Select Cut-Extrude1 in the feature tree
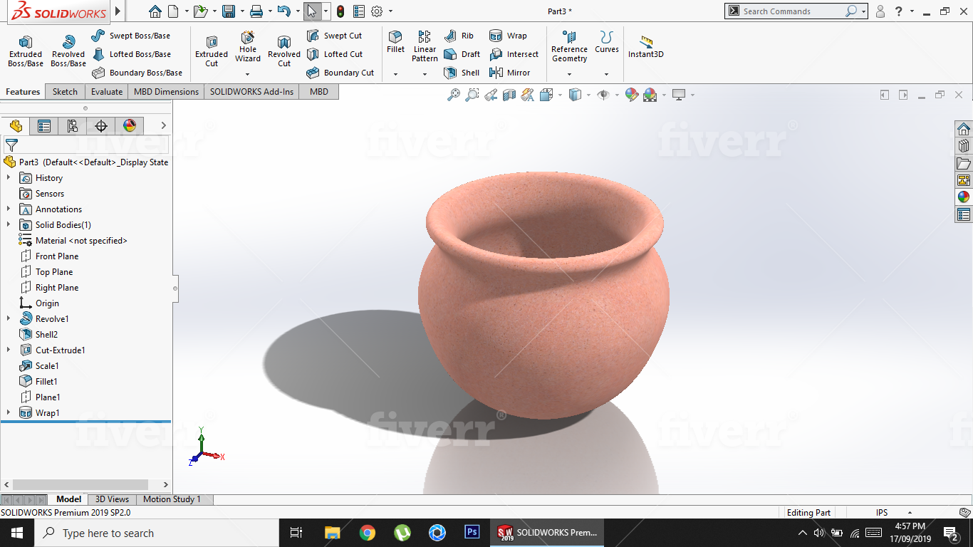 (60, 350)
